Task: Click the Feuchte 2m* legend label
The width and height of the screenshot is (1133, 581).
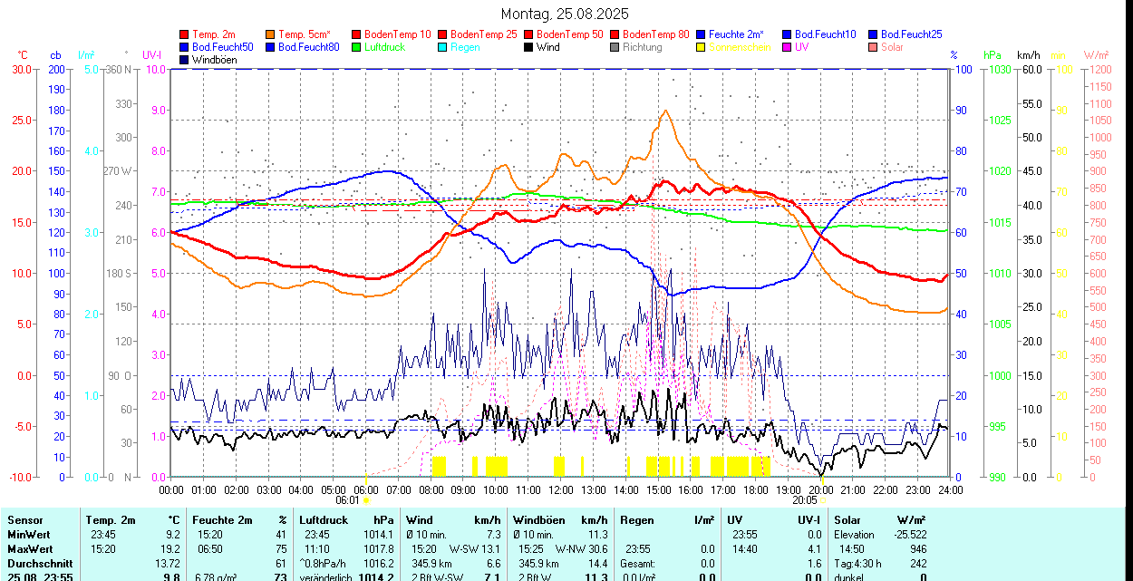Action: pos(738,34)
